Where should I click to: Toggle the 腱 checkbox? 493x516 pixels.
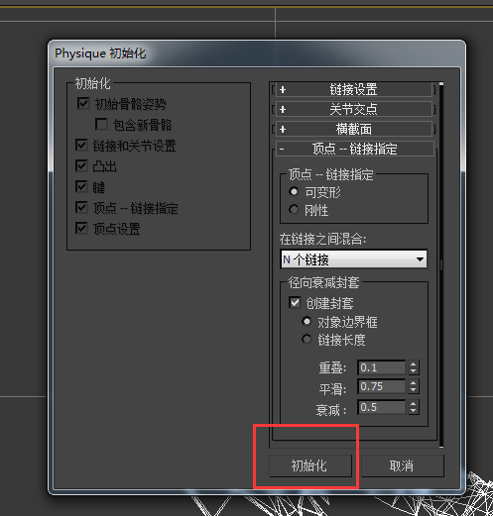click(x=81, y=186)
